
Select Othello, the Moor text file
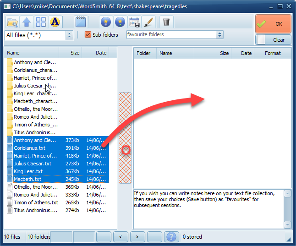click(35, 187)
